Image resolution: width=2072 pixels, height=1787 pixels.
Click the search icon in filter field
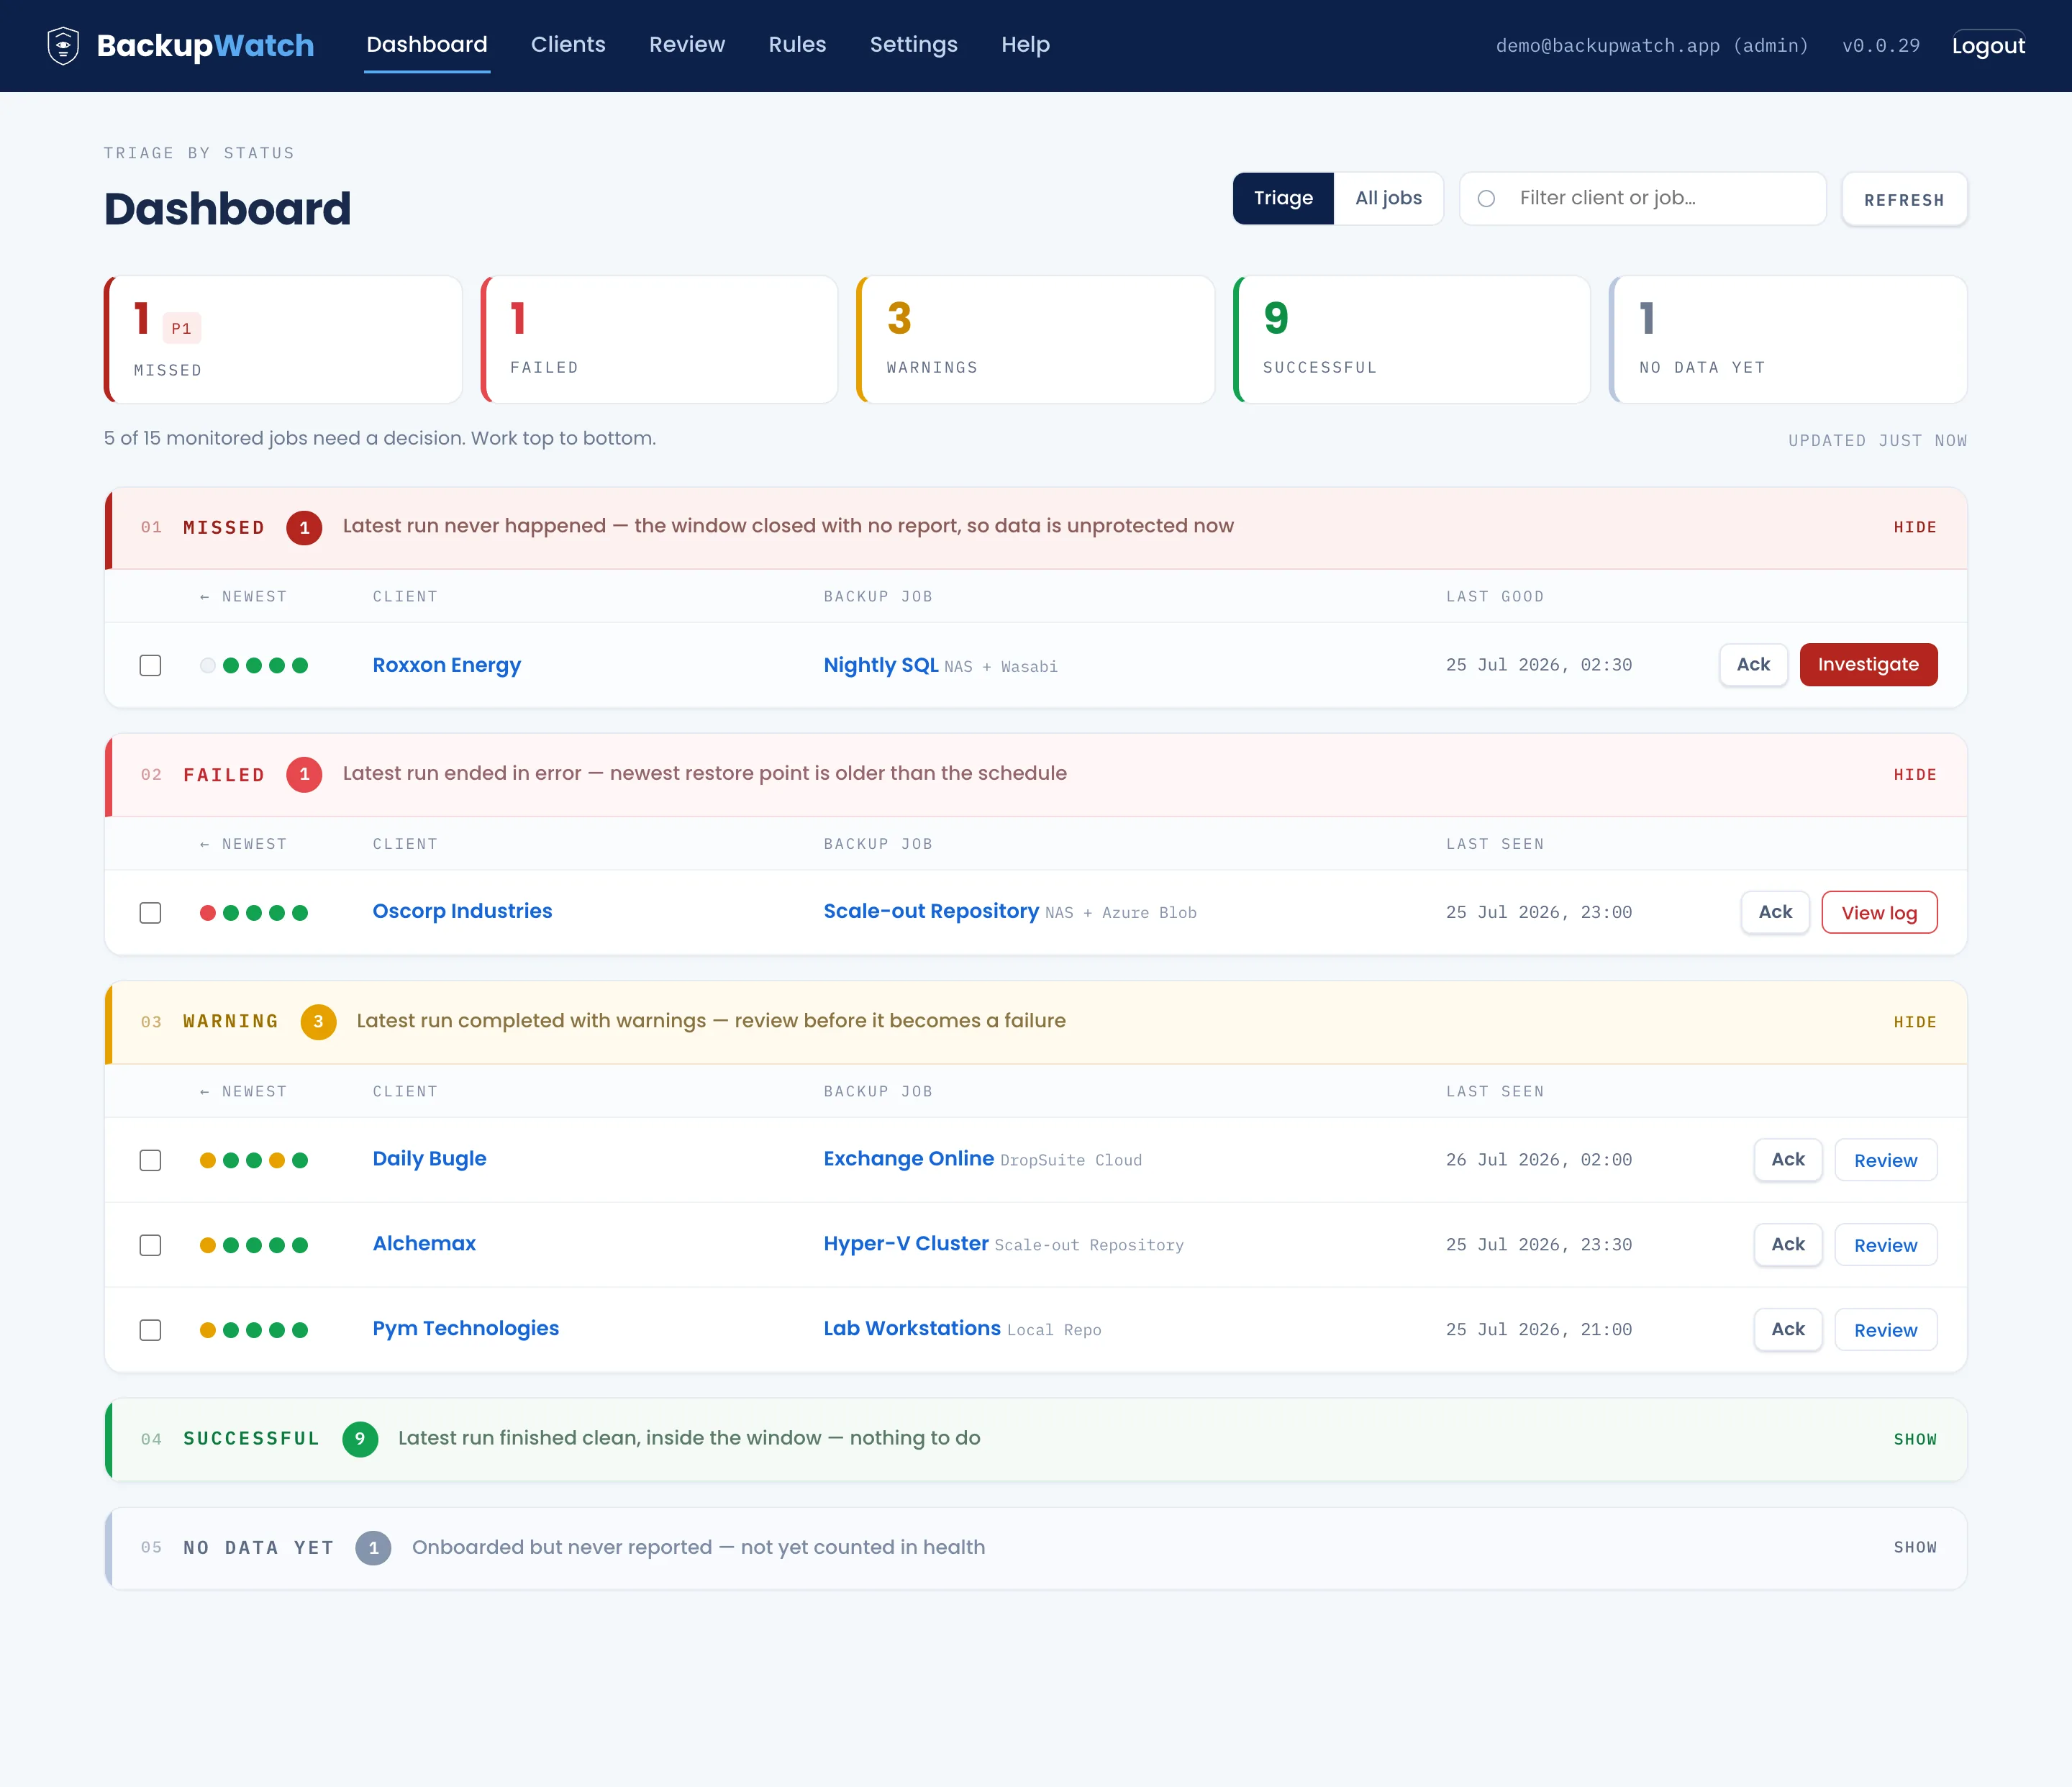coord(1486,198)
